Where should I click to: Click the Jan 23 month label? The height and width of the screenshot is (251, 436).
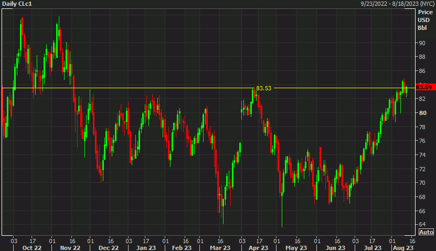pyautogui.click(x=146, y=248)
